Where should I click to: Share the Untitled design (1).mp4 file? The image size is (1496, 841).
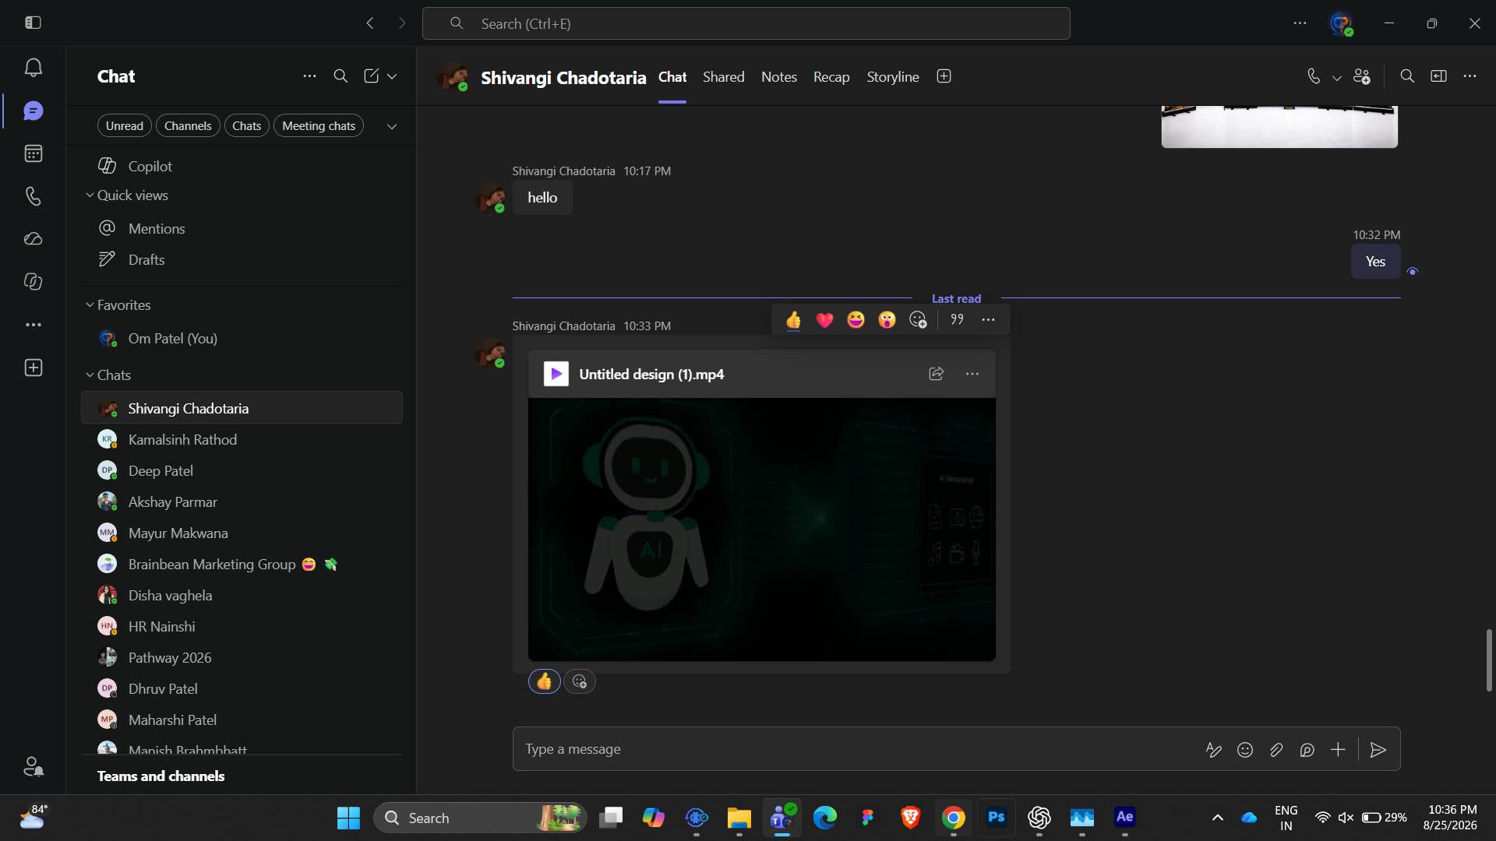(936, 374)
